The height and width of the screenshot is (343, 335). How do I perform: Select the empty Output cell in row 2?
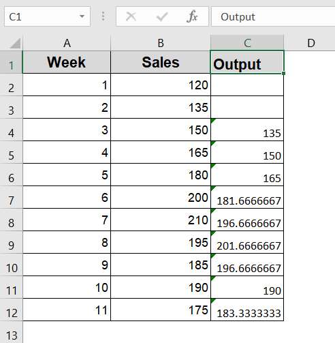(247, 85)
